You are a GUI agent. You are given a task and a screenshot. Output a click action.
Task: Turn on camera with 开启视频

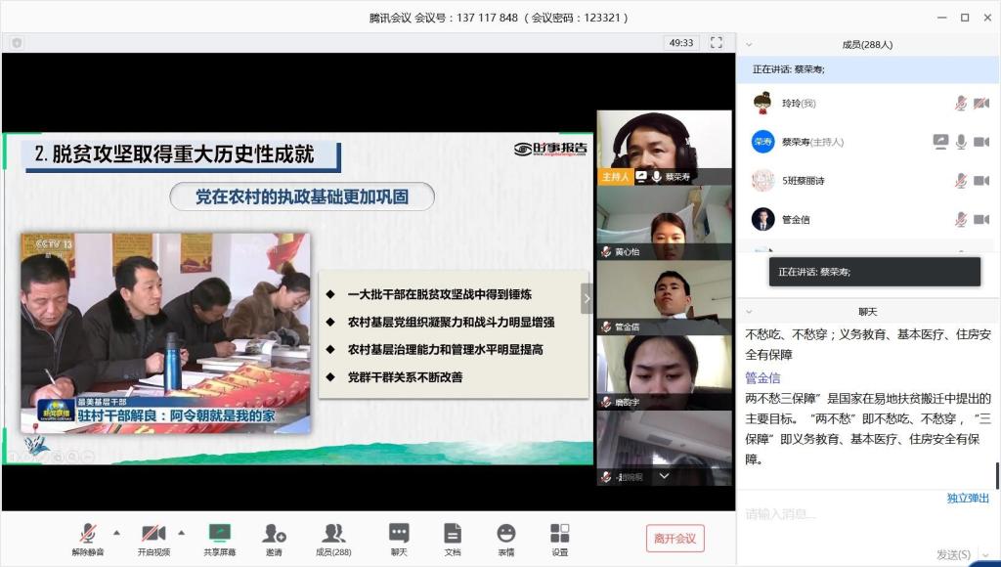point(153,540)
